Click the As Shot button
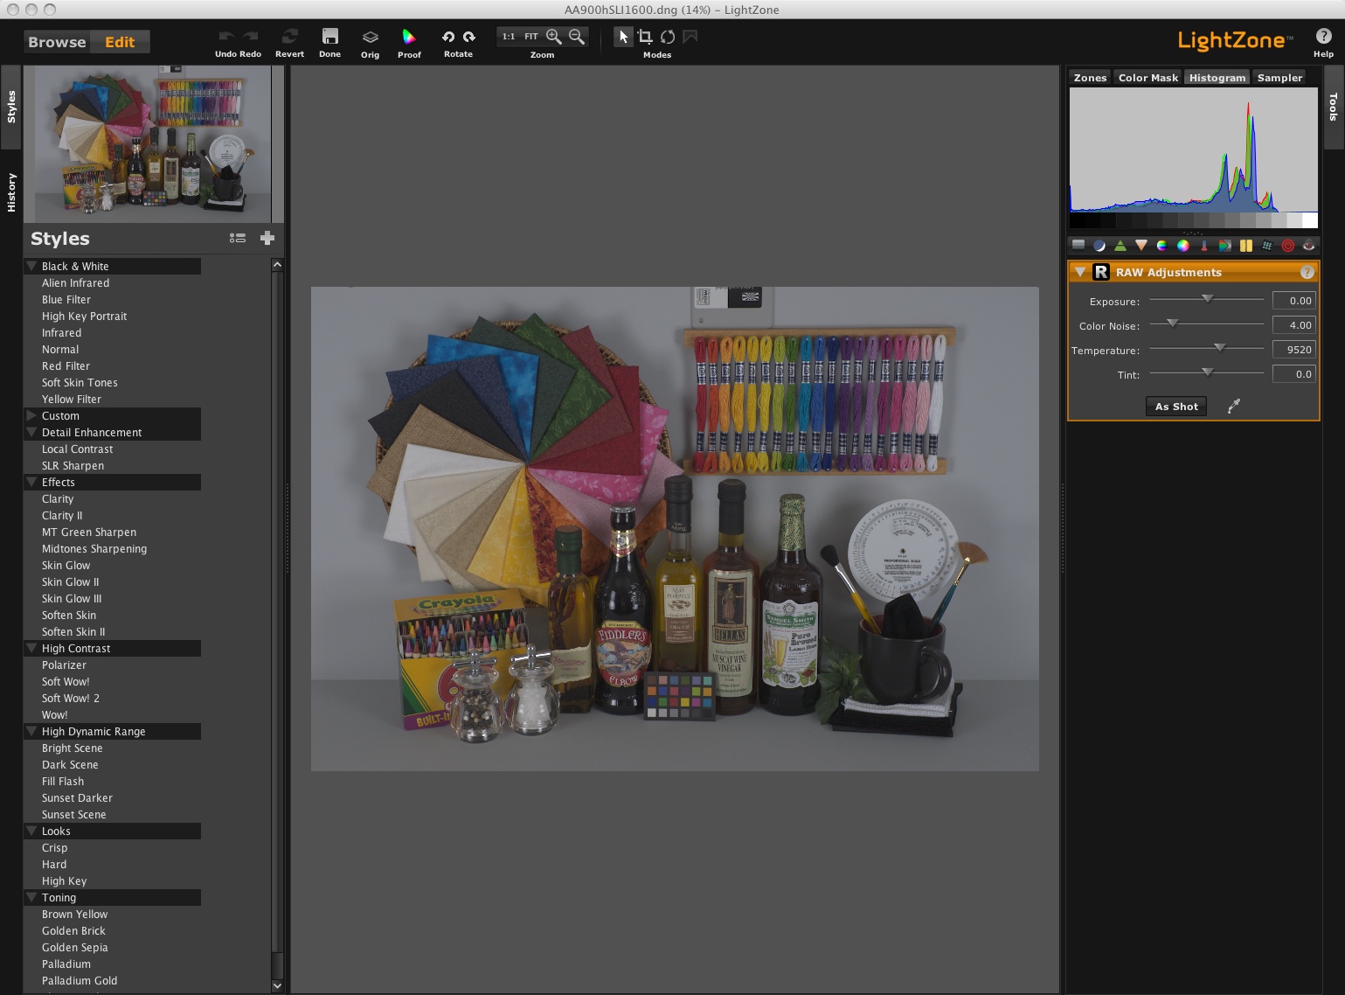Screen dimensions: 1345x995 pos(1175,407)
